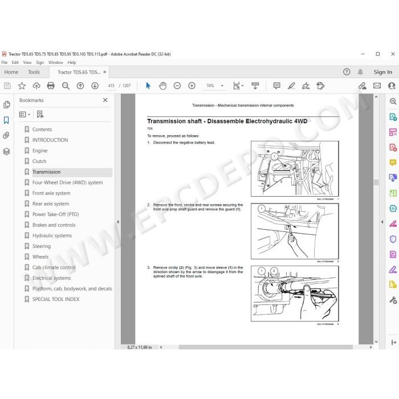The height and width of the screenshot is (399, 399).
Task: Open Help question mark icon
Action: pos(347,72)
